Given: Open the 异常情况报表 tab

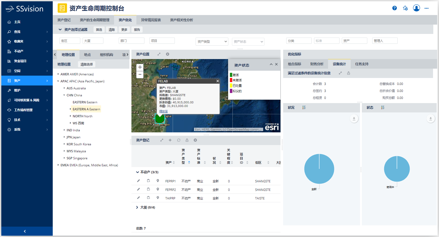Looking at the screenshot, I should tap(151, 20).
